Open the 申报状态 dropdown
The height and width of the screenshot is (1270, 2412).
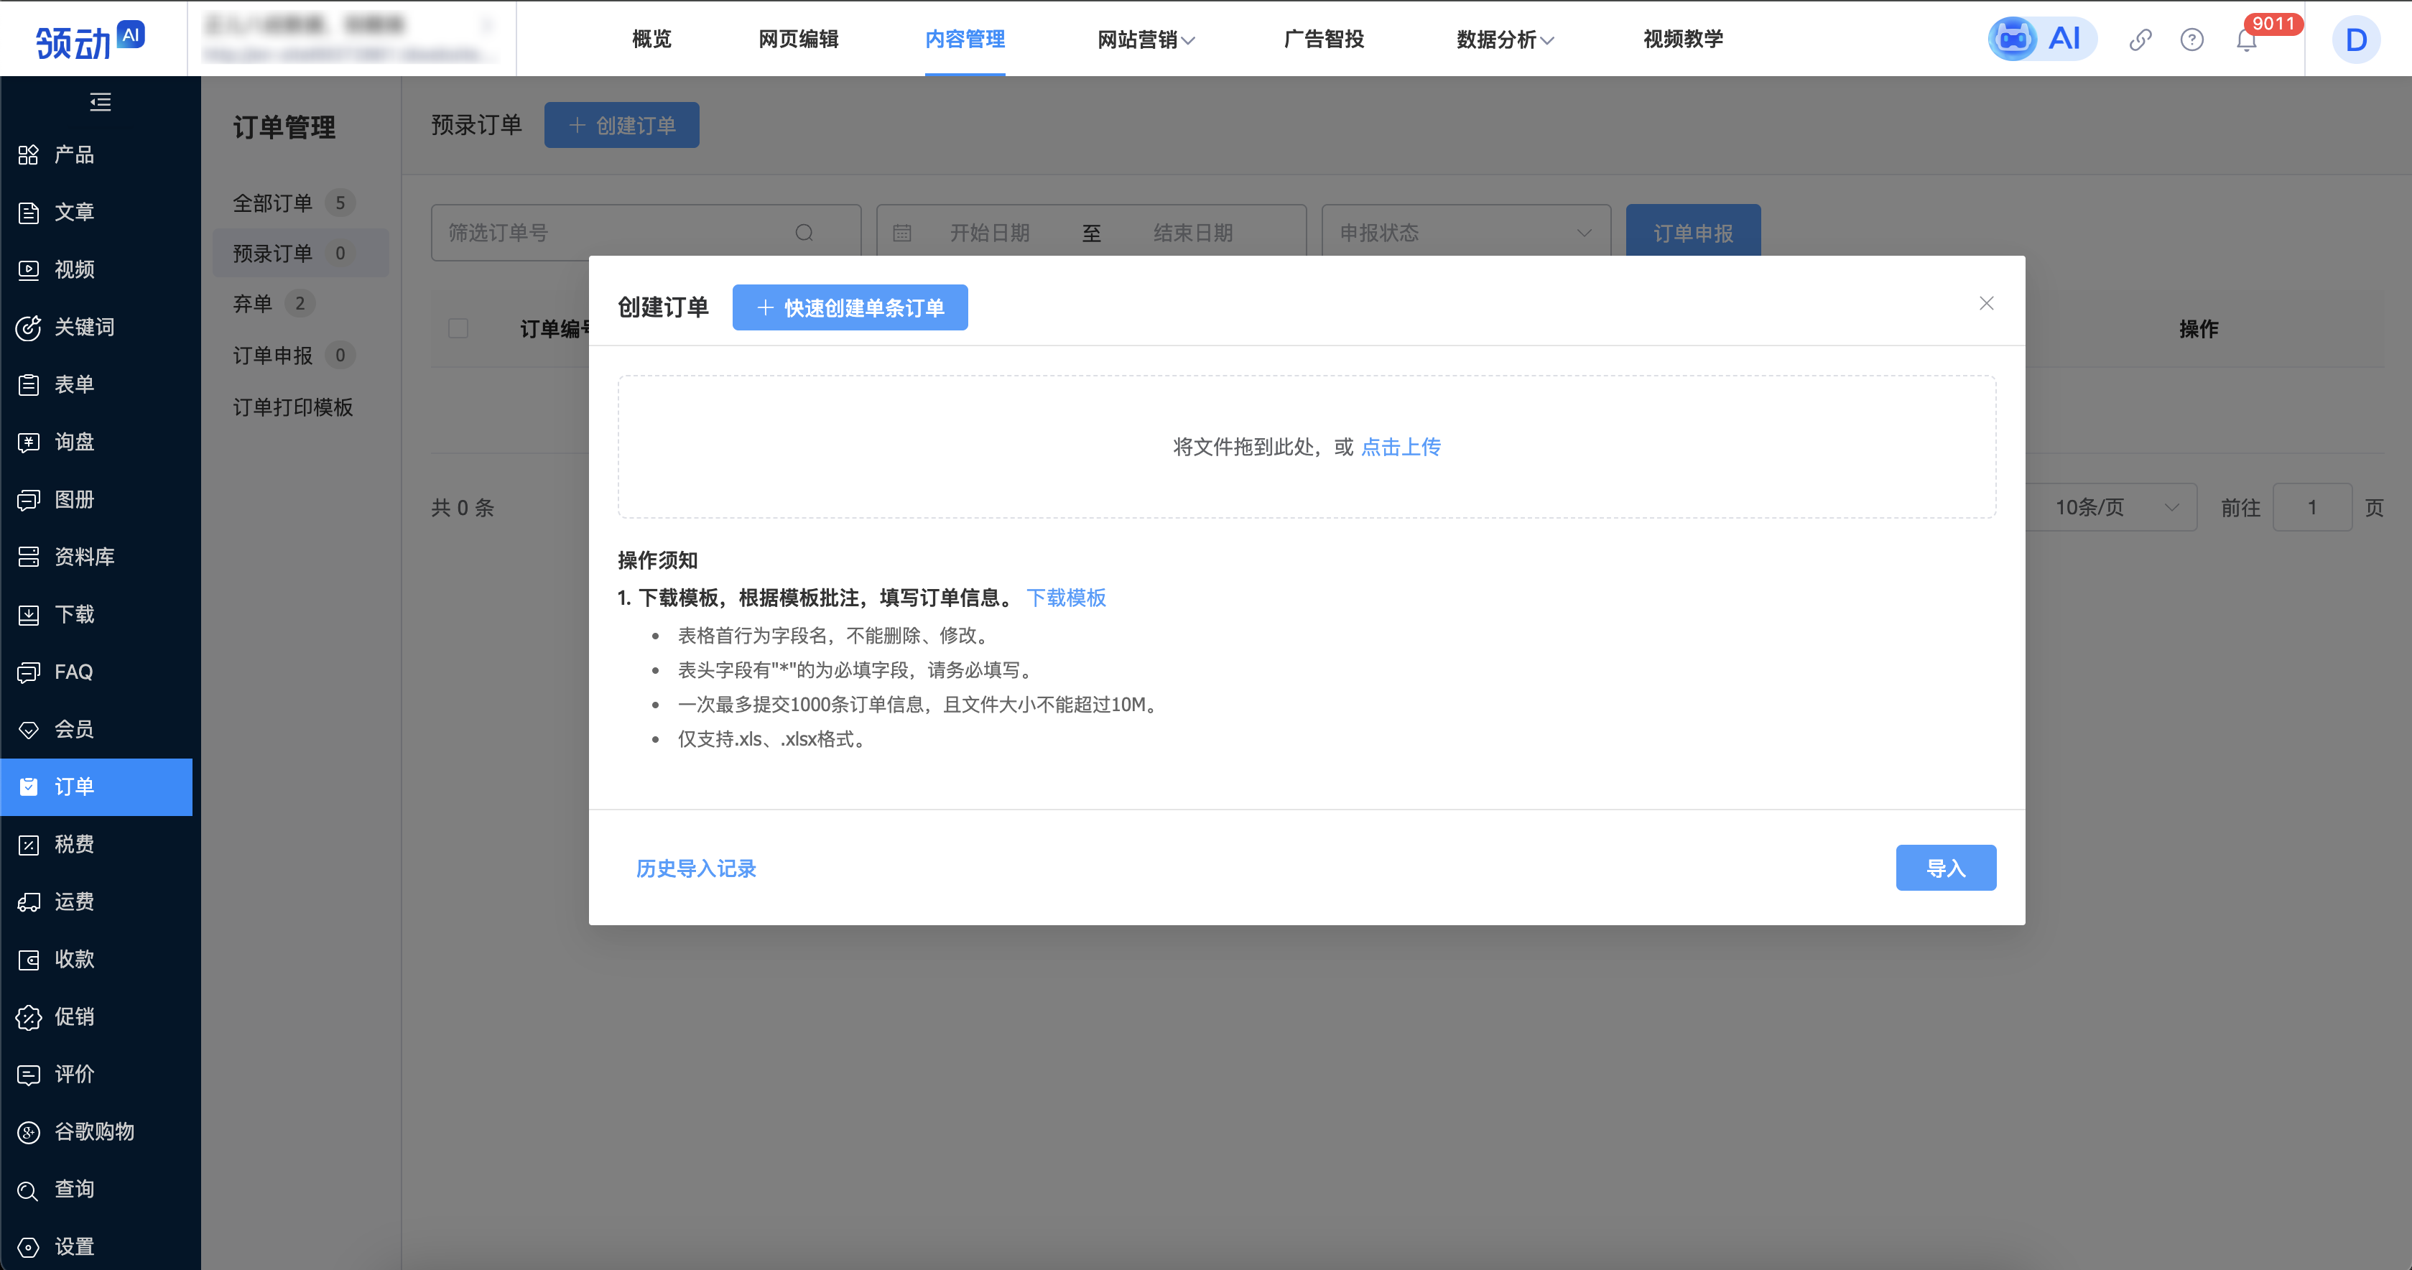(1465, 232)
